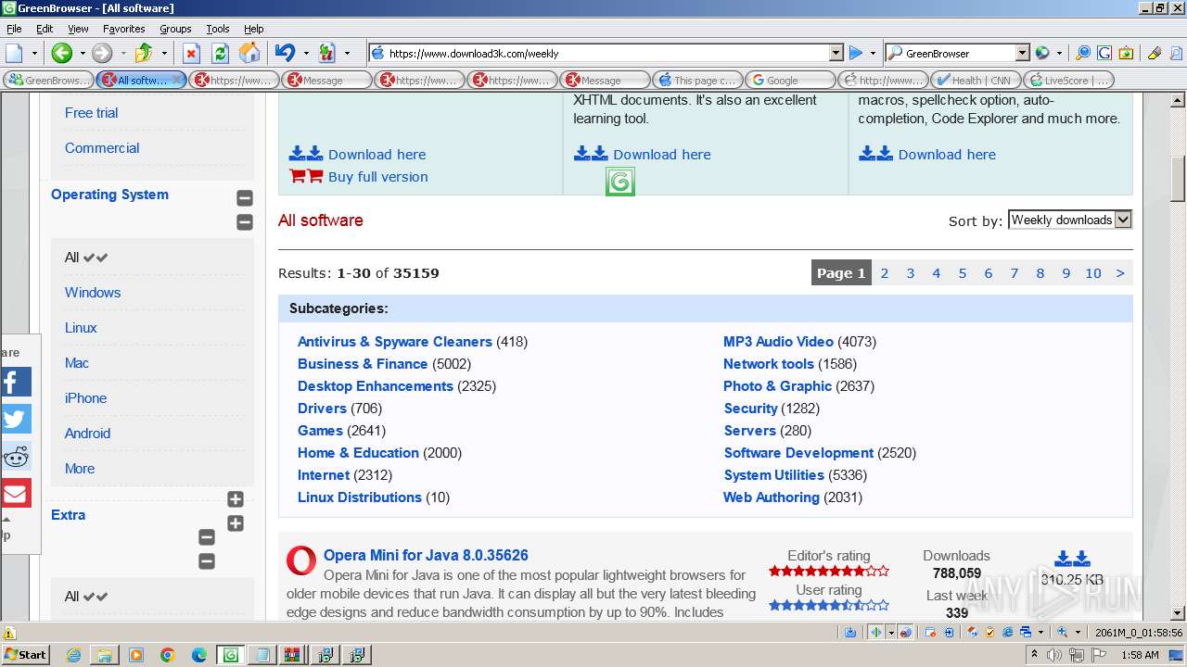This screenshot has height=667, width=1187.
Task: Select Android operating system filter
Action: [87, 434]
